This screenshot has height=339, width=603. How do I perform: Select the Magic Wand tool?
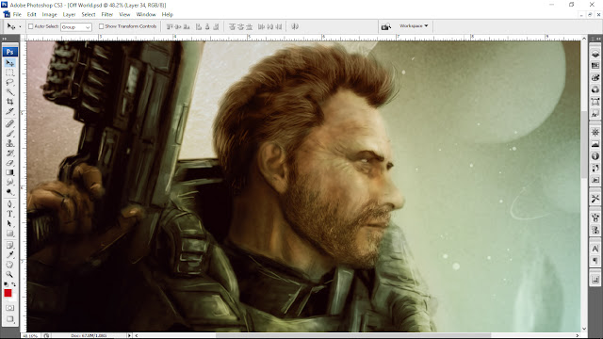click(9, 92)
